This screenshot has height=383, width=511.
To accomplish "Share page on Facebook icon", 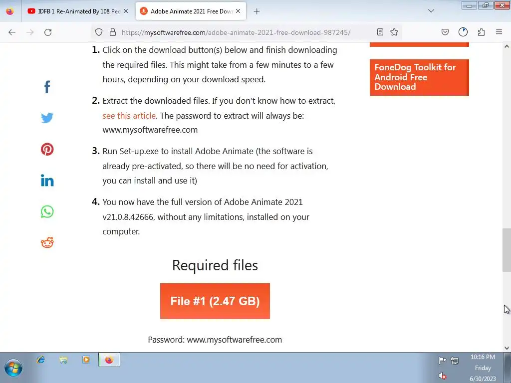I will coord(47,87).
